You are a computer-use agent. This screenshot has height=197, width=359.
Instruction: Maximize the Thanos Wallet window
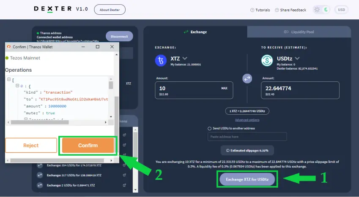tap(98, 47)
